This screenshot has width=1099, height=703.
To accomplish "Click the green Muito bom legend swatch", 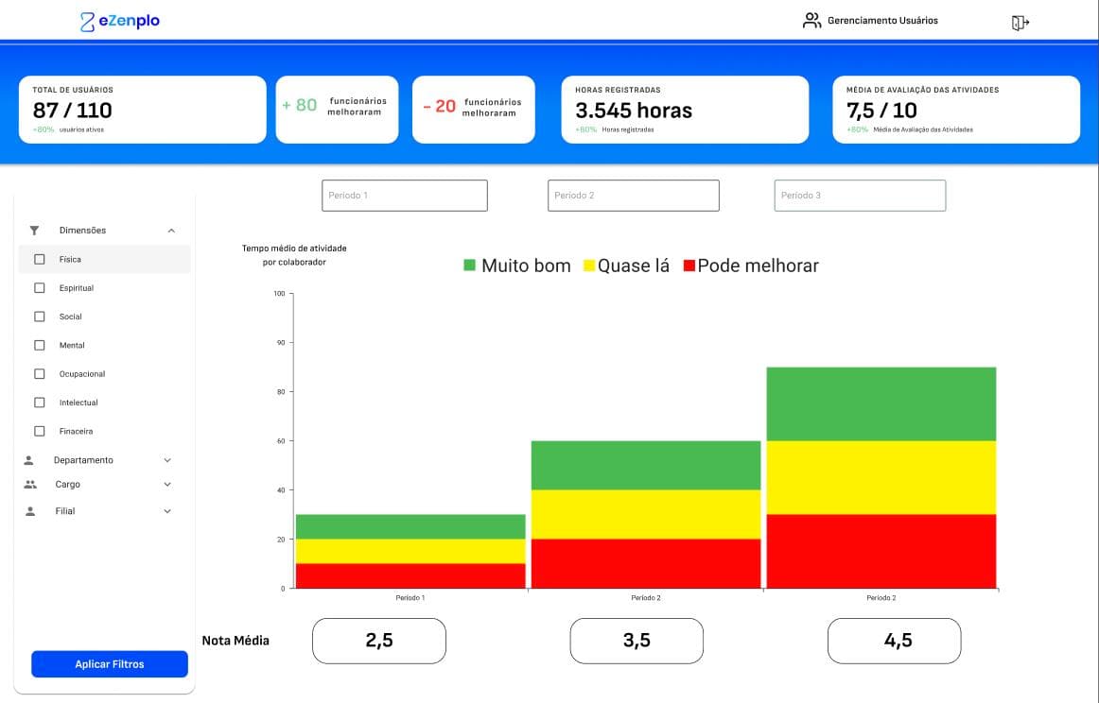I will click(470, 266).
